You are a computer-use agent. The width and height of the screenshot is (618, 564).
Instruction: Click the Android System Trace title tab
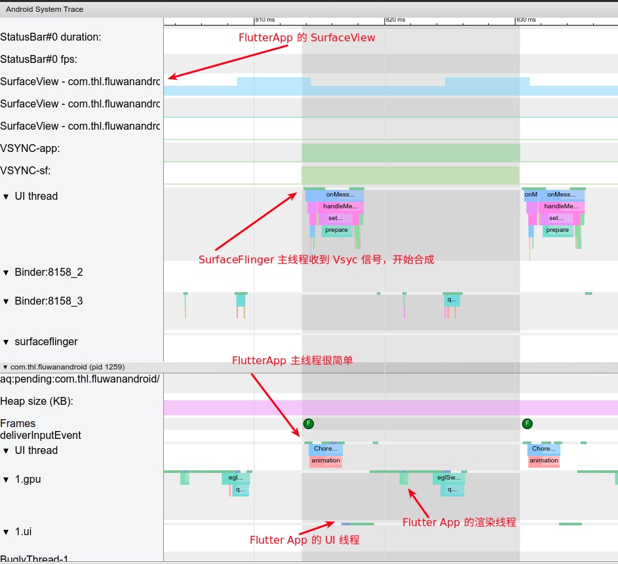45,9
